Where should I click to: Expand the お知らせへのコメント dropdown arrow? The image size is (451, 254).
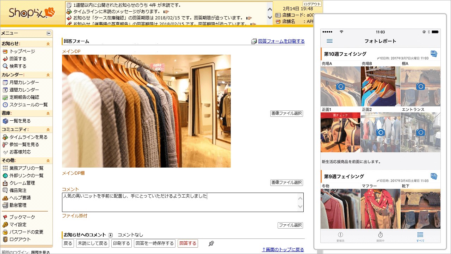tap(110, 235)
